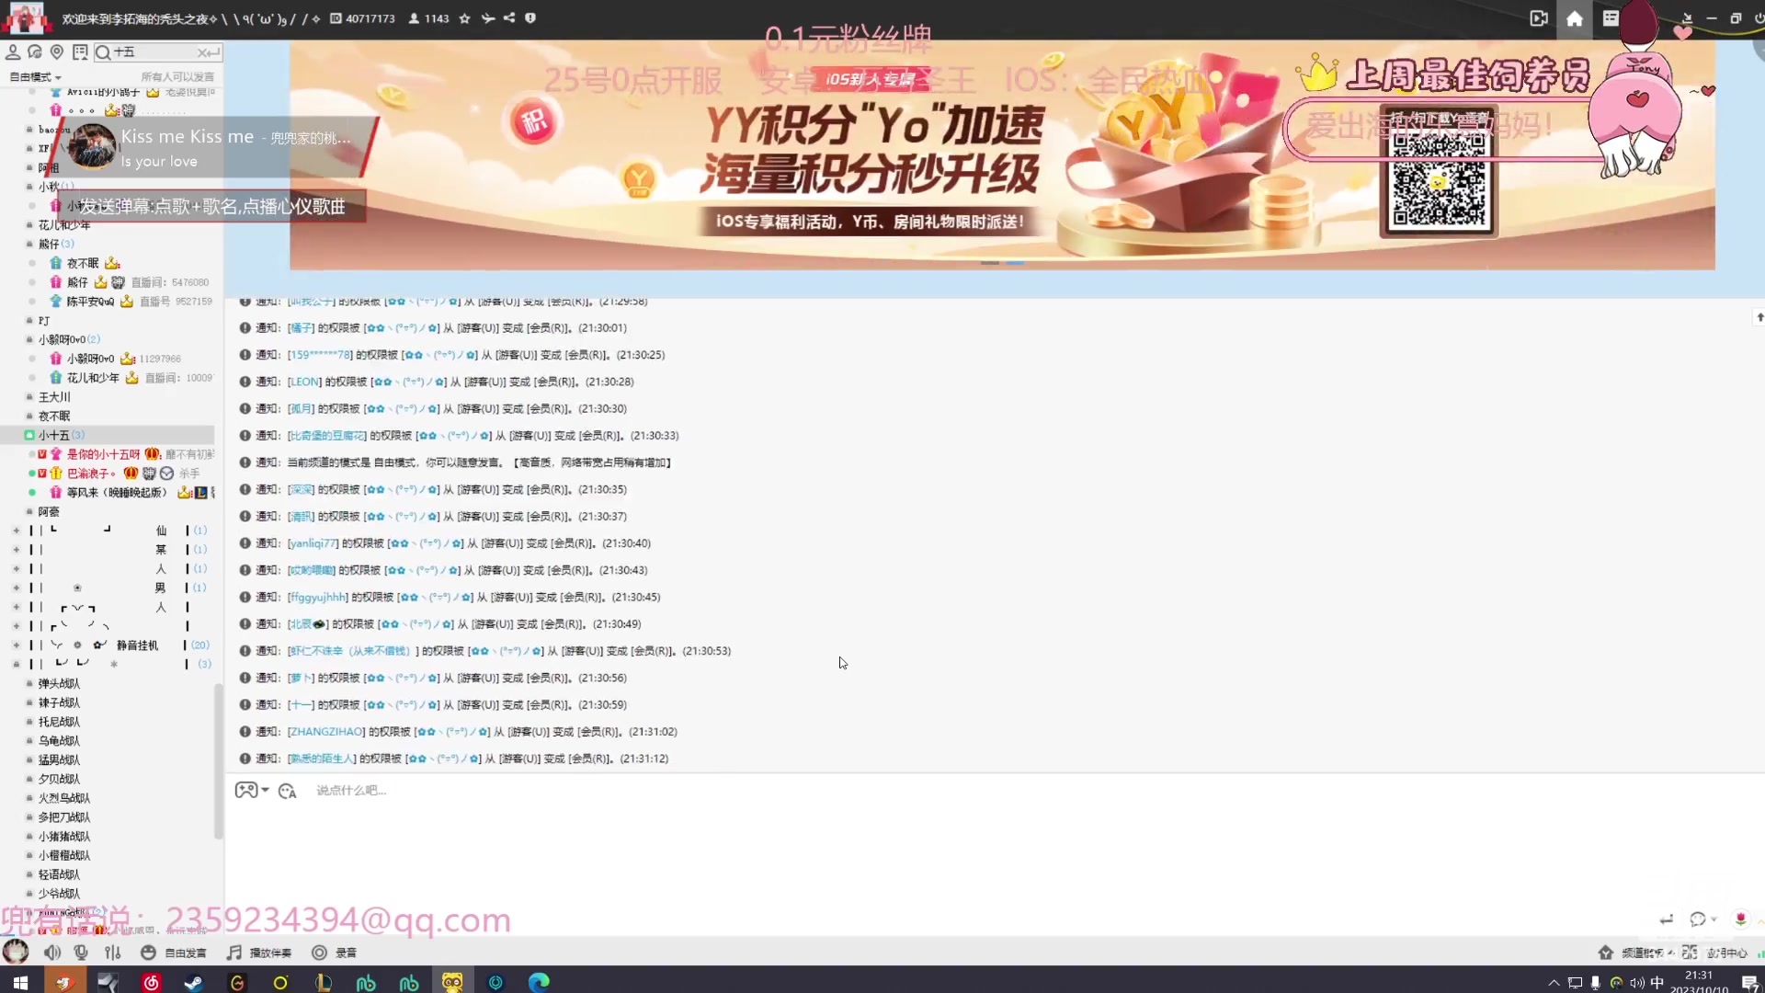1765x993 pixels.
Task: Go to the home icon in the top bar
Action: [1574, 18]
